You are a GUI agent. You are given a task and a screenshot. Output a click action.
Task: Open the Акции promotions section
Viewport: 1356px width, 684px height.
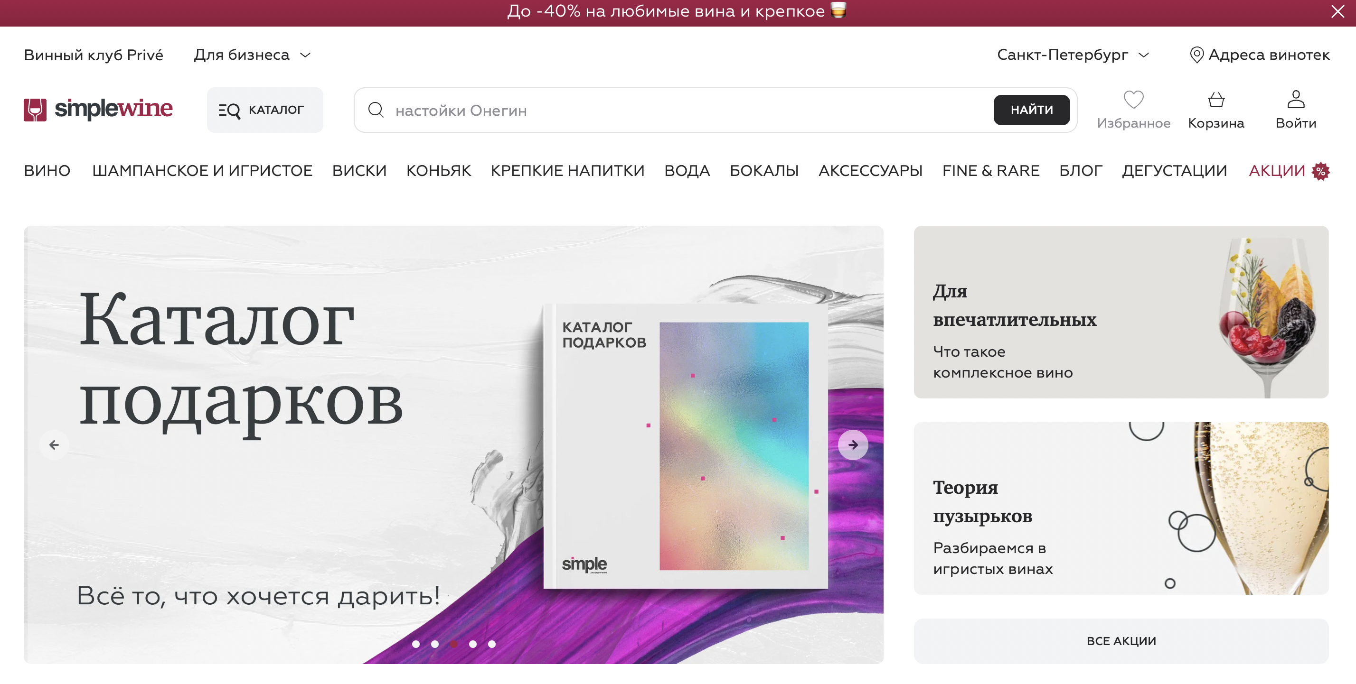click(x=1277, y=171)
